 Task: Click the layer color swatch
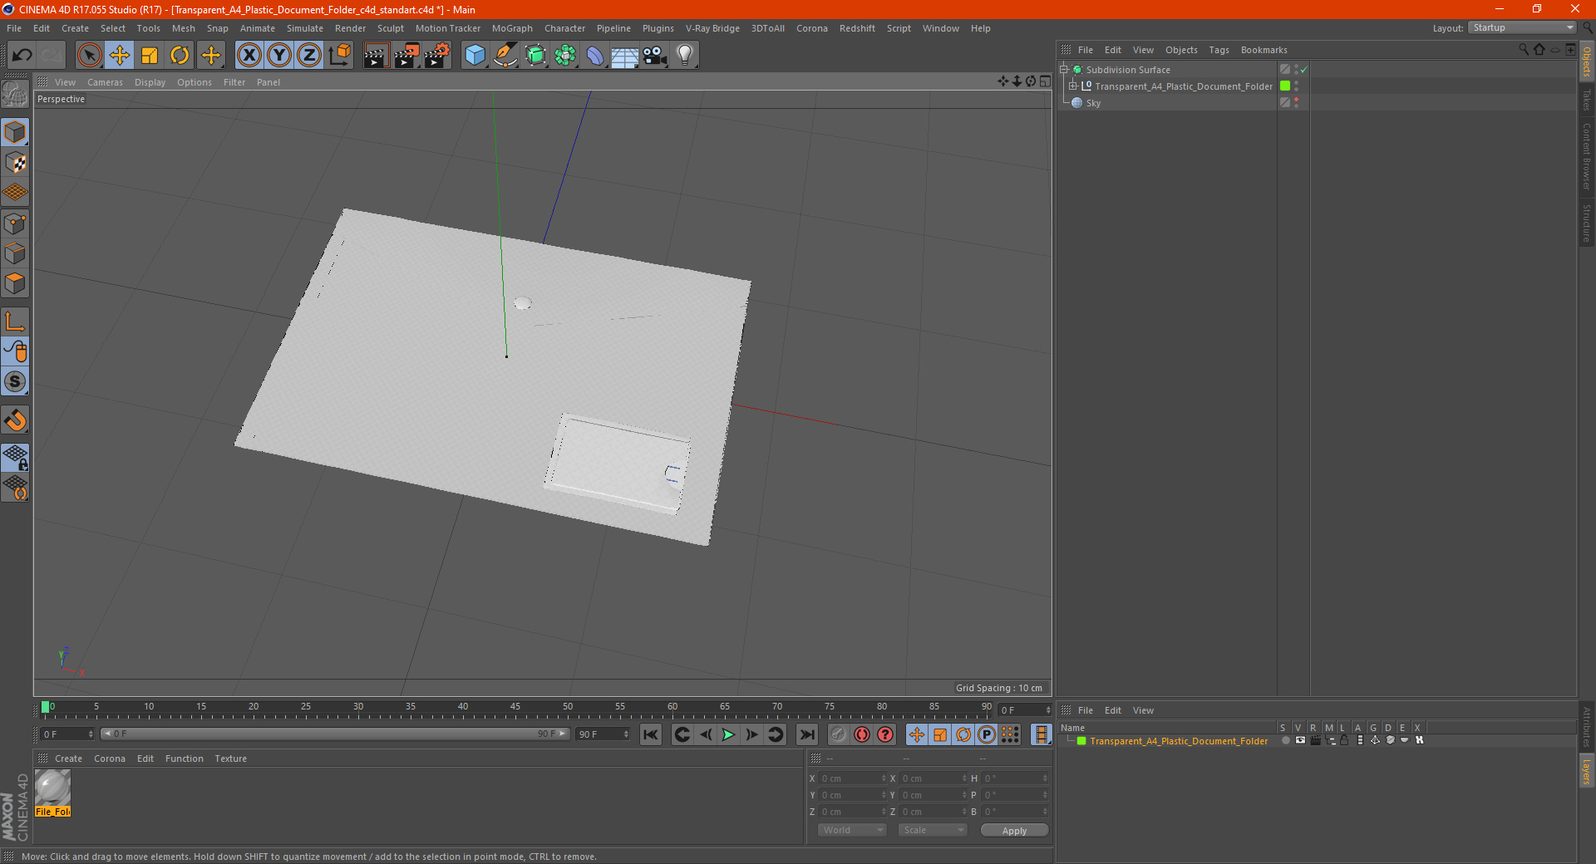click(x=1081, y=741)
